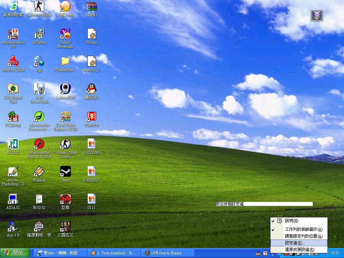Launch the 騰訊QQ penguin icon
This screenshot has width=344, height=258.
92,91
